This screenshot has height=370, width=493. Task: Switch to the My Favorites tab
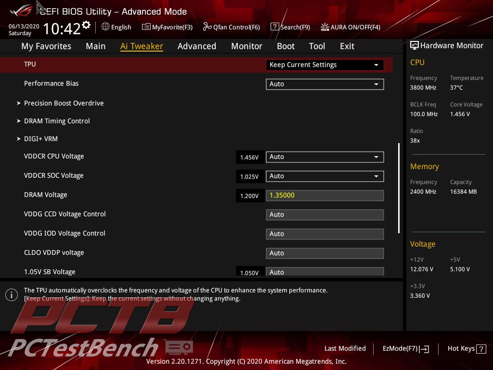(x=46, y=46)
